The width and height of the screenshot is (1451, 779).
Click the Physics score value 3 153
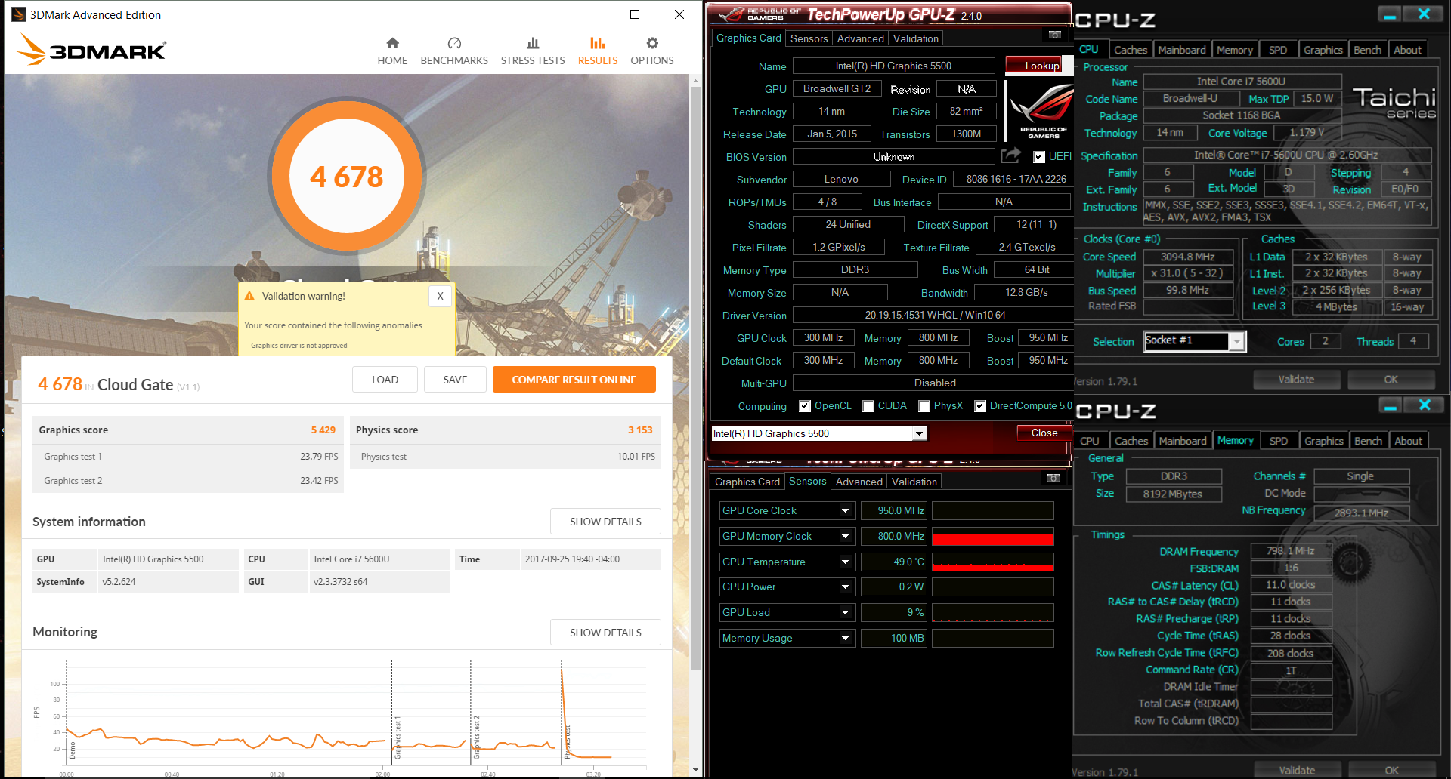point(639,430)
